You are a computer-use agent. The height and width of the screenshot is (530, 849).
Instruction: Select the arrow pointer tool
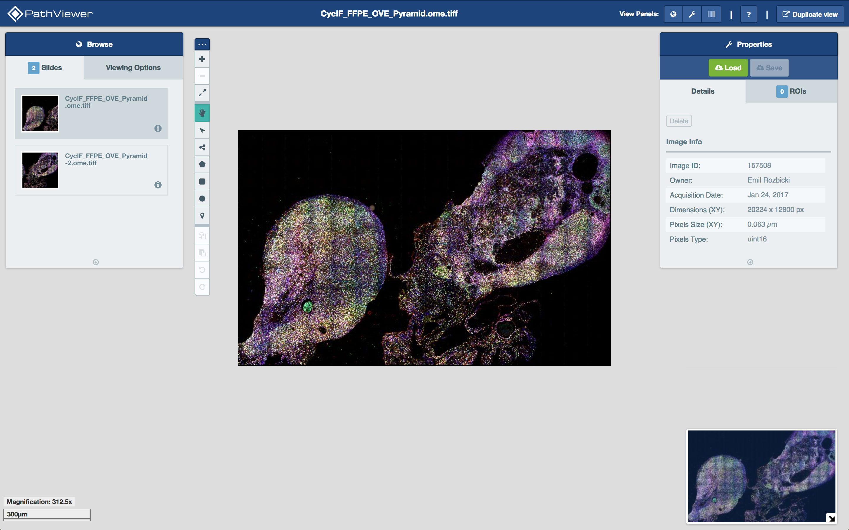pos(202,130)
